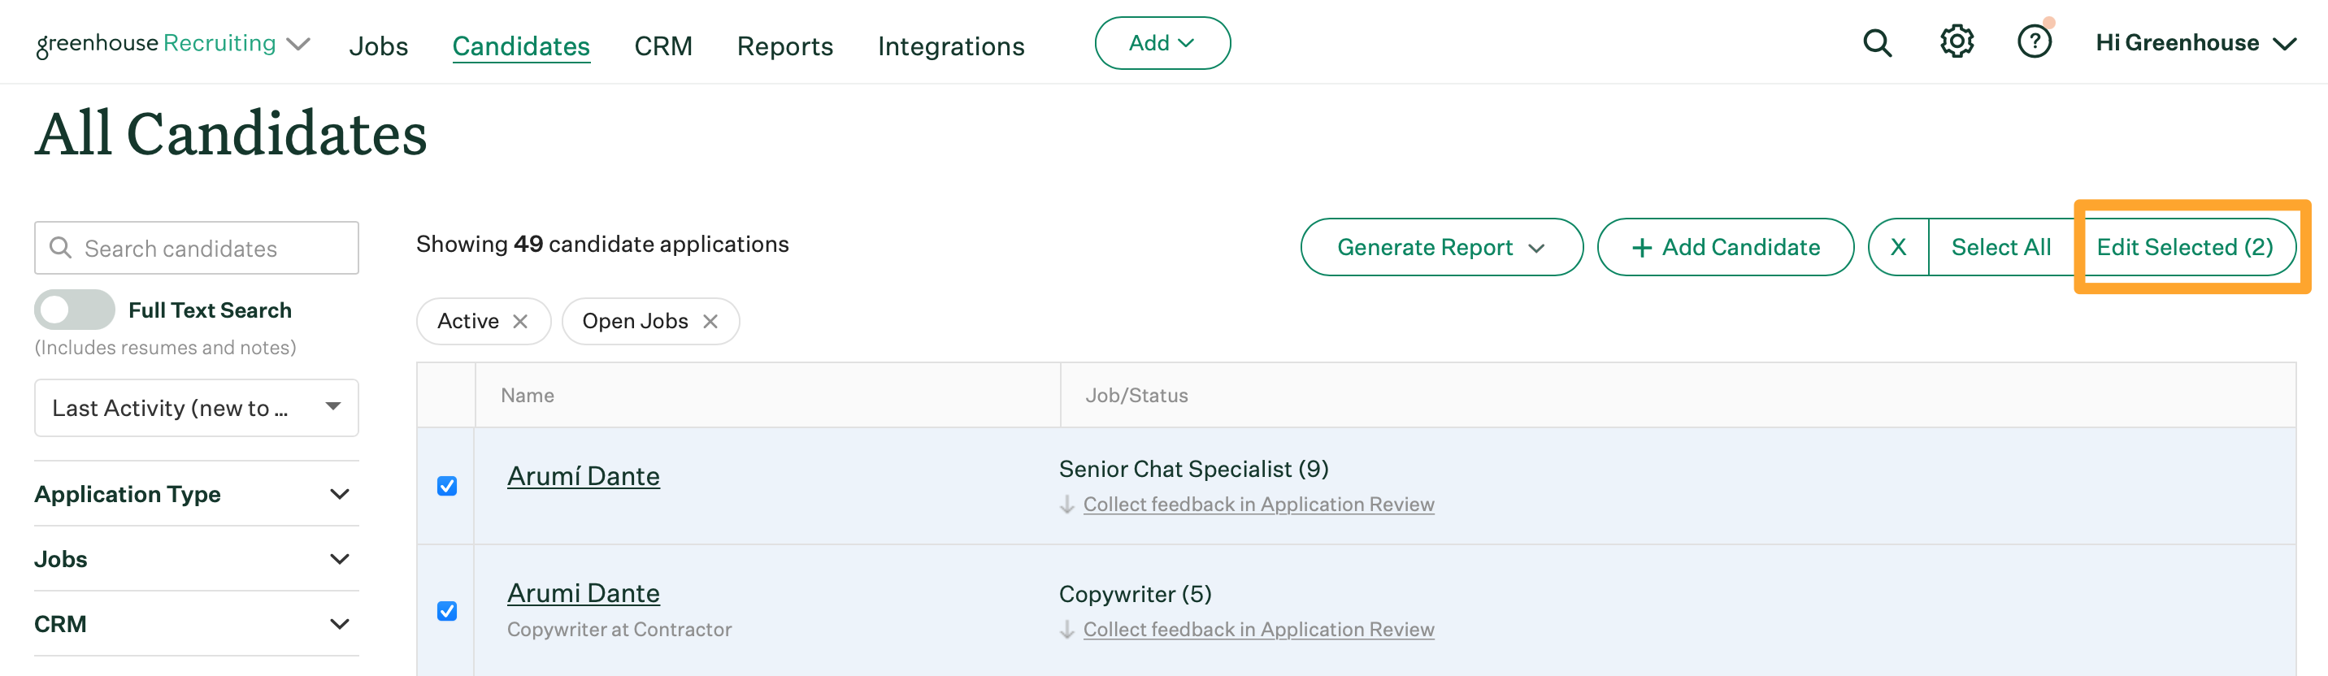Open the Generate Report dropdown

pyautogui.click(x=1440, y=247)
